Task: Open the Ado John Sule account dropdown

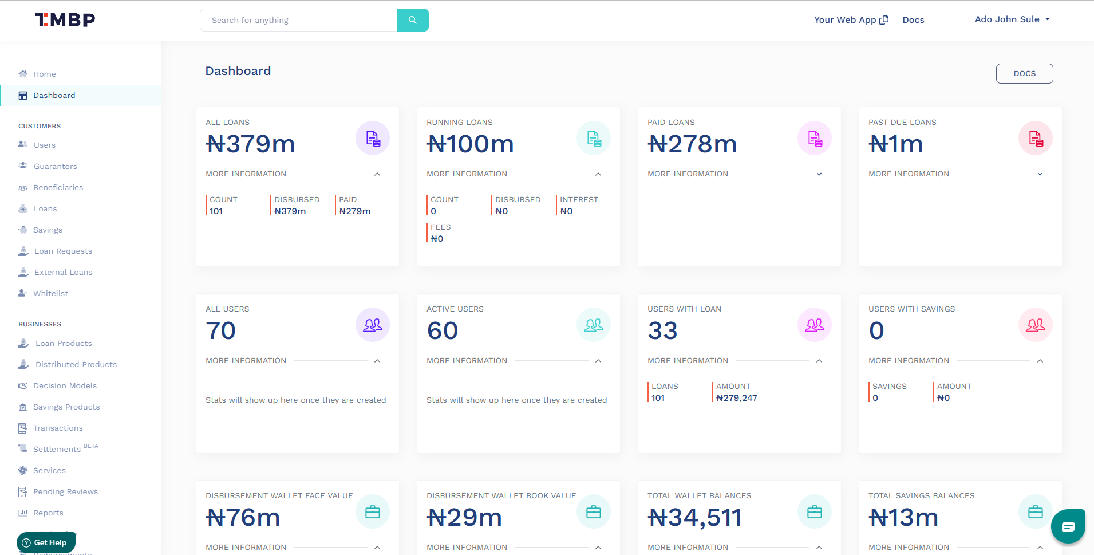Action: click(1011, 19)
